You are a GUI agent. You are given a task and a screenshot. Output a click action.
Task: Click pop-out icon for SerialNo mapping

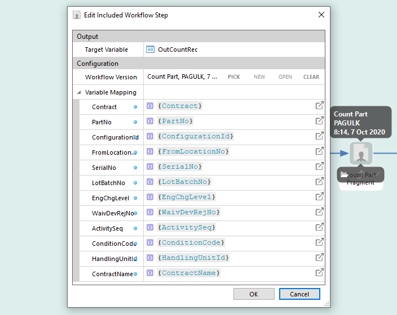tap(319, 166)
